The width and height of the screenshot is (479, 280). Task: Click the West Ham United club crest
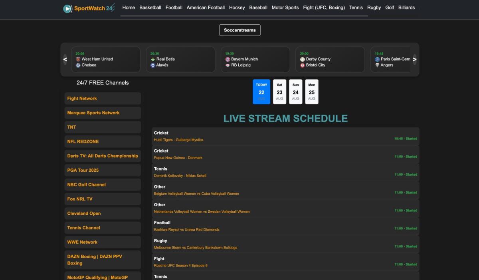coord(78,59)
